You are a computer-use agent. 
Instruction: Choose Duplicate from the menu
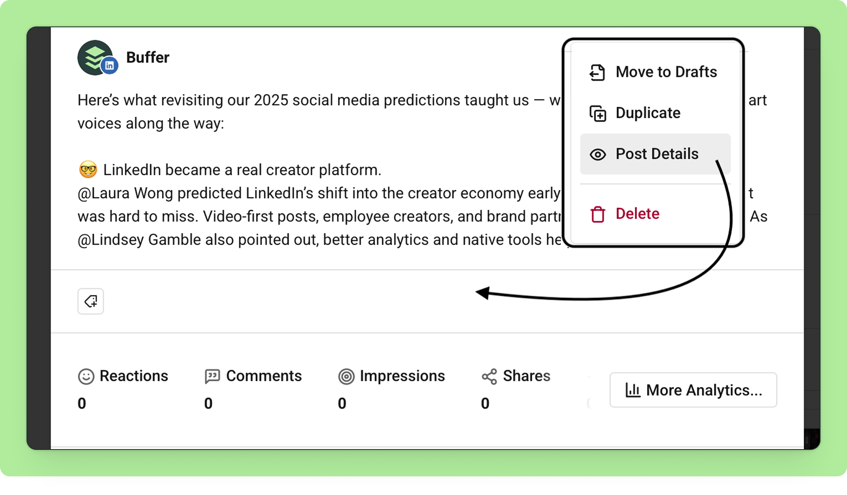point(655,113)
